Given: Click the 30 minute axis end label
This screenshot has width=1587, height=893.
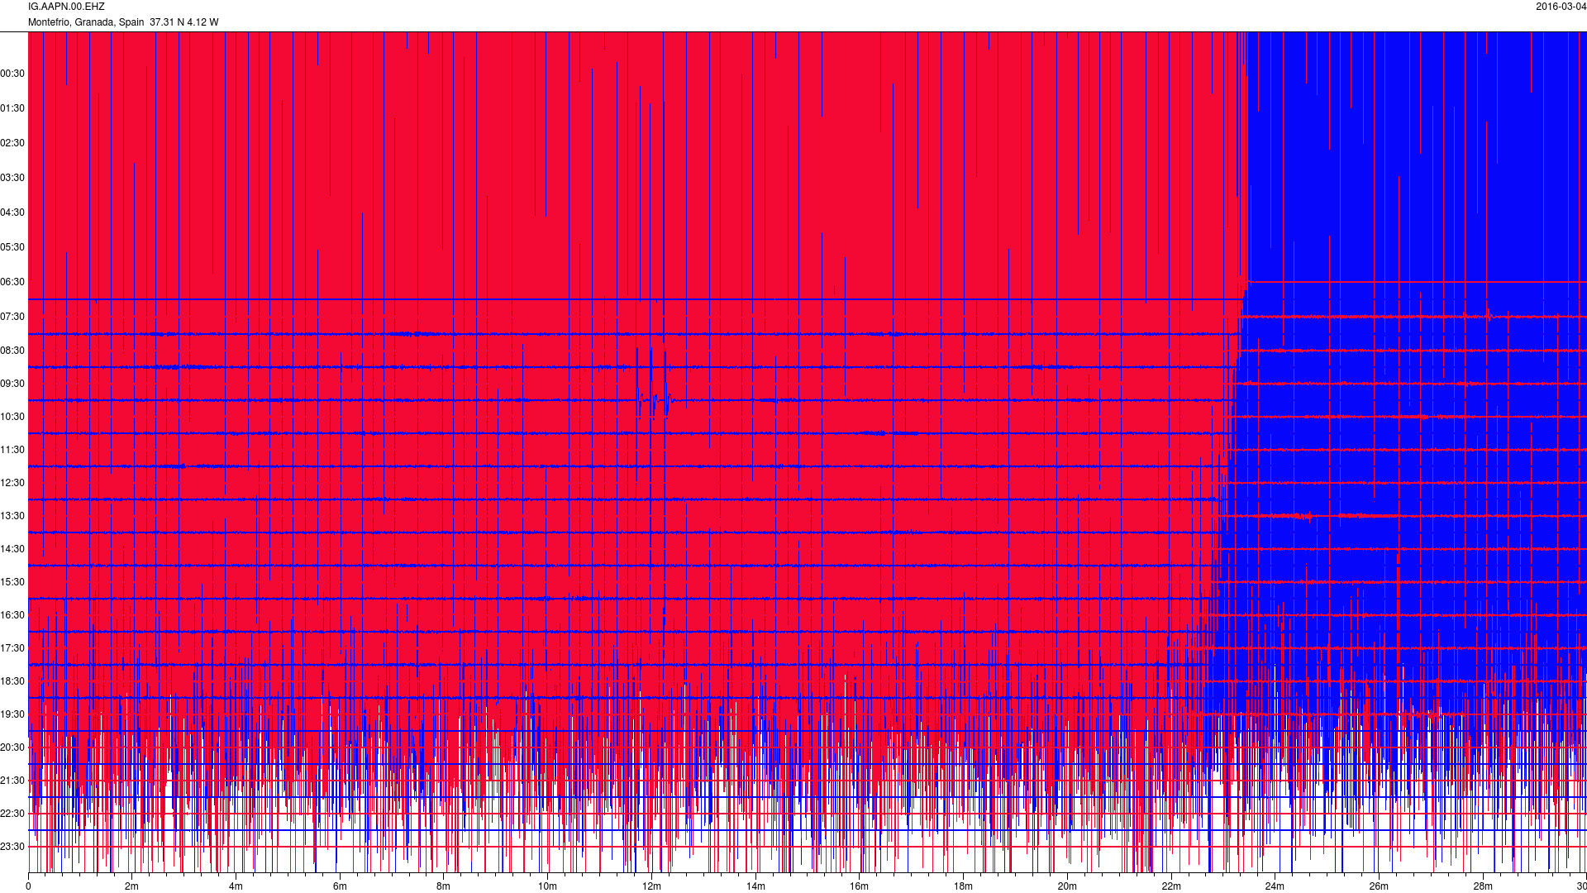Looking at the screenshot, I should pos(1580,886).
